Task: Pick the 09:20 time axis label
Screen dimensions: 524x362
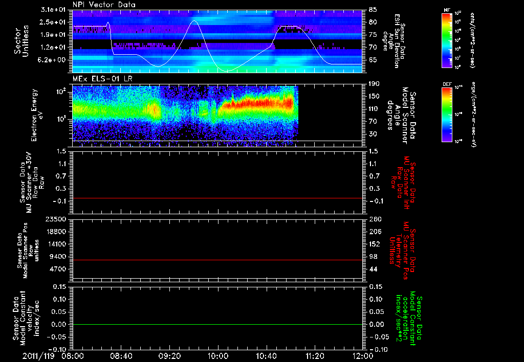Action: pyautogui.click(x=169, y=356)
